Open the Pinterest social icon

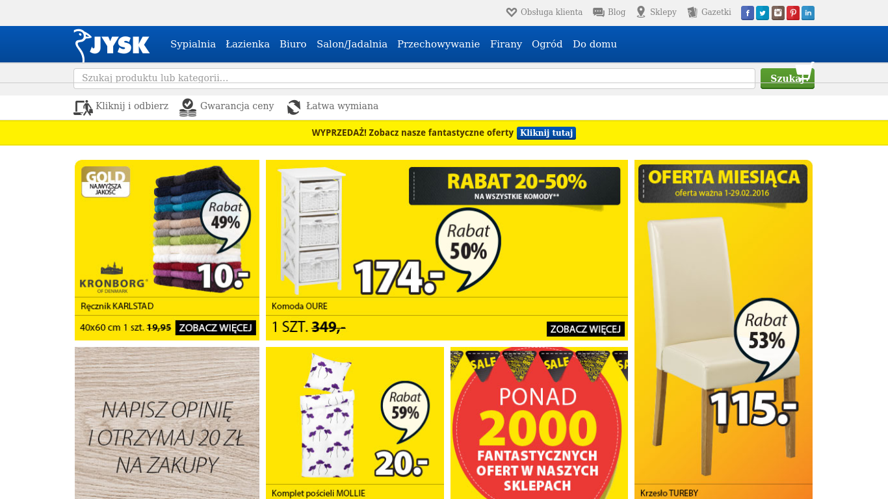pos(793,13)
